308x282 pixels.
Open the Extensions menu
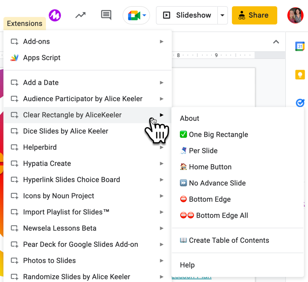click(25, 23)
